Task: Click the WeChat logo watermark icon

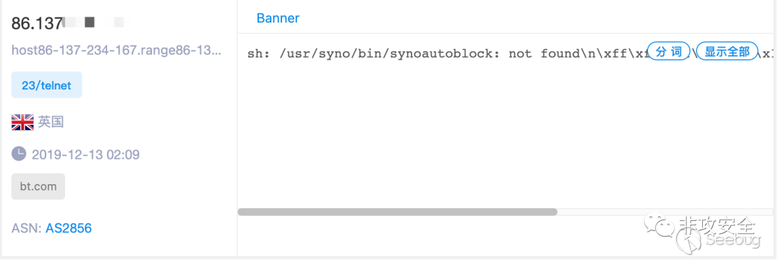Action: (x=657, y=224)
